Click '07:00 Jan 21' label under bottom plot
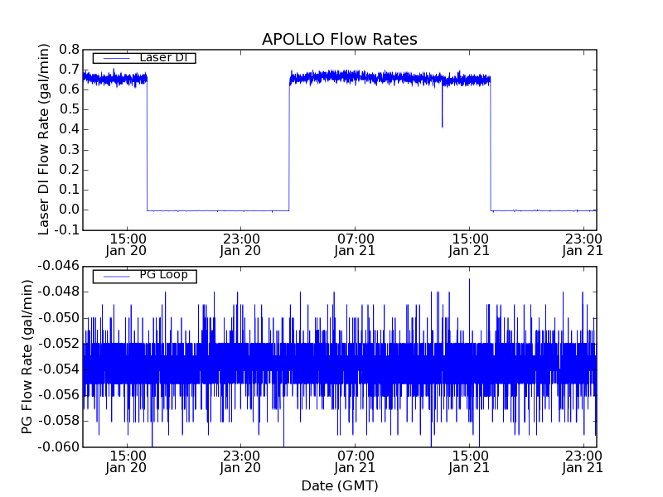The image size is (663, 497). click(x=355, y=462)
